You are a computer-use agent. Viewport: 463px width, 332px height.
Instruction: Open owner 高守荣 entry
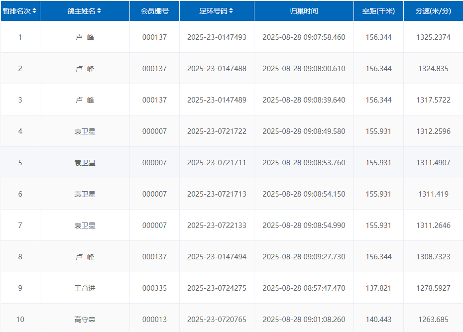tap(85, 320)
